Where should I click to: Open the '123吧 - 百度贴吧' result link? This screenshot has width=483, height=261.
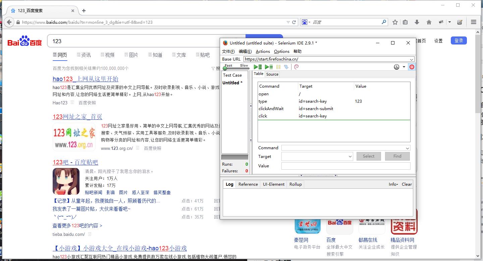click(75, 162)
